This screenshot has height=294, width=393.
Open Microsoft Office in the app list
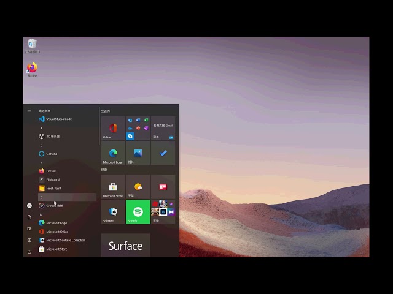(67, 232)
